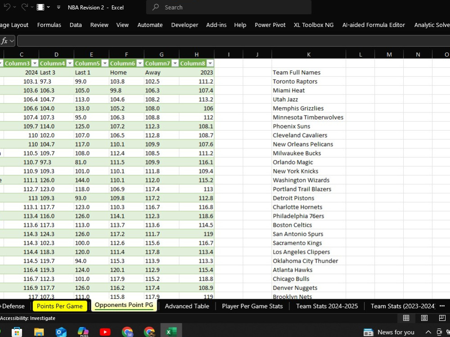Show hidden system tray icons chevron
Image resolution: width=450 pixels, height=337 pixels.
(428, 332)
